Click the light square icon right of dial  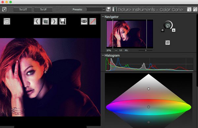pos(174,30)
